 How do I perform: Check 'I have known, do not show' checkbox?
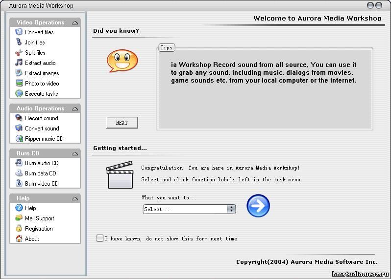[100, 238]
